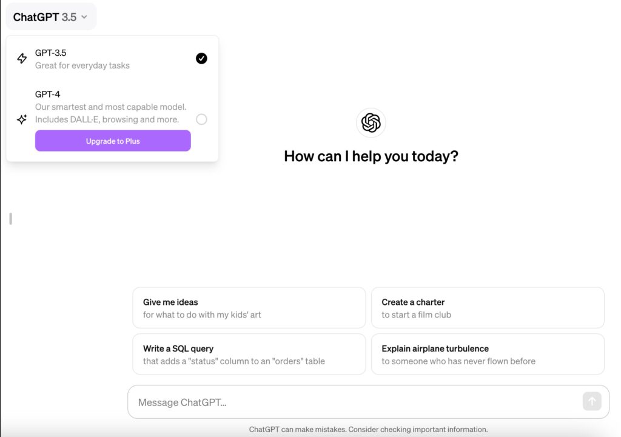
Task: Pick the Write a SQL query prompt
Action: [x=249, y=355]
